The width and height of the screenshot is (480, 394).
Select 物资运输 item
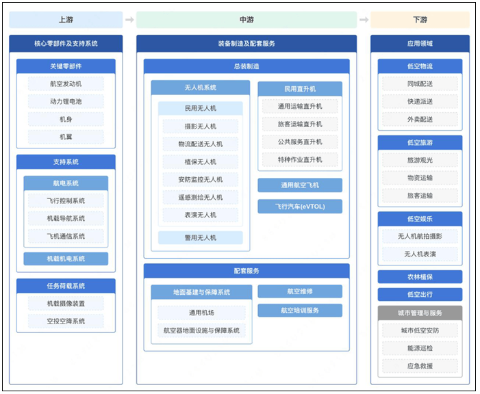(x=420, y=178)
